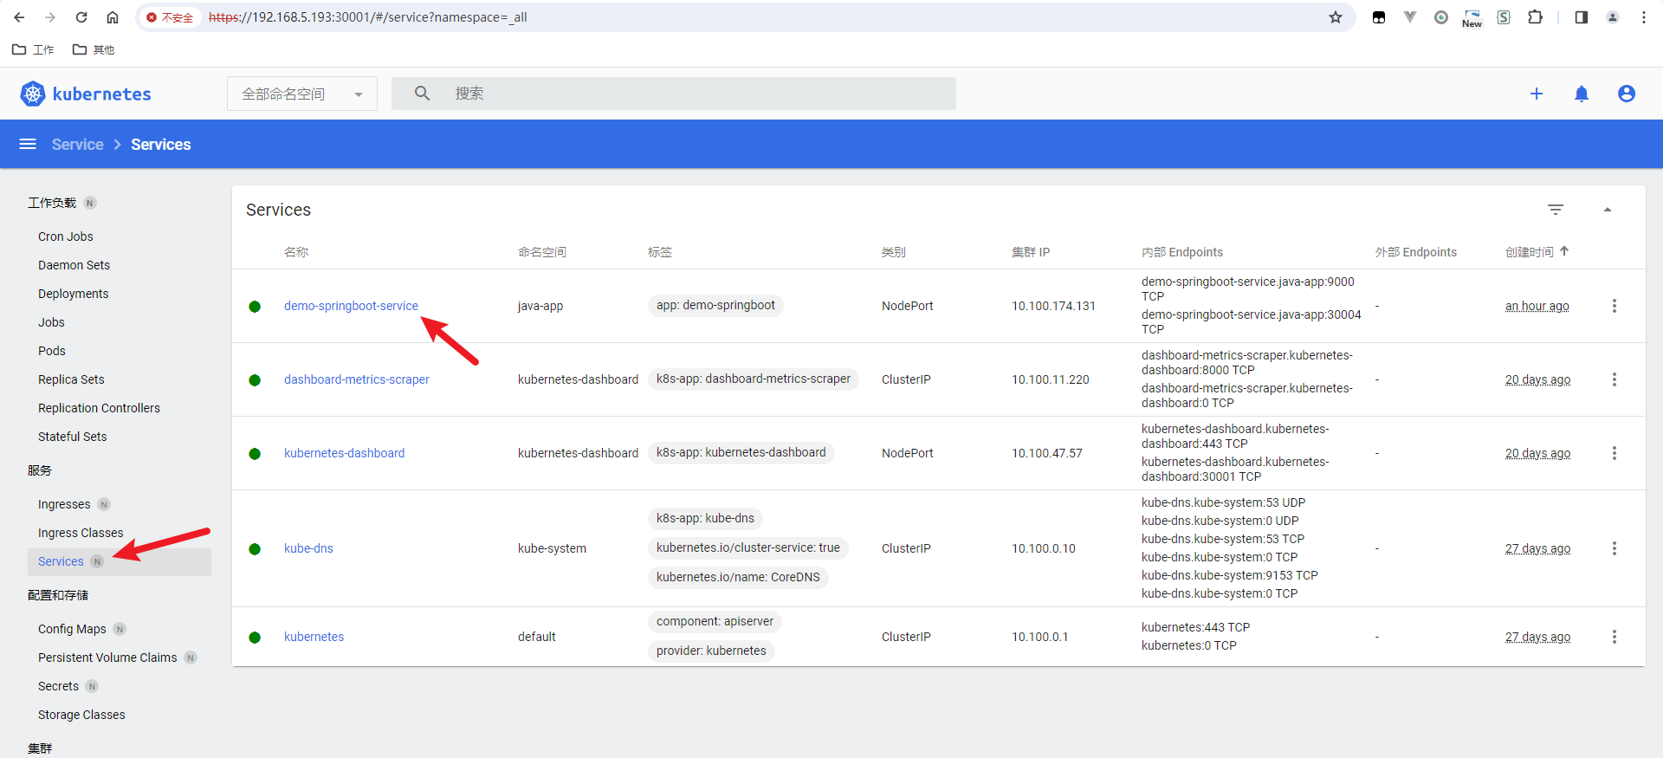Open the 工作 bookmarks folder

[33, 49]
